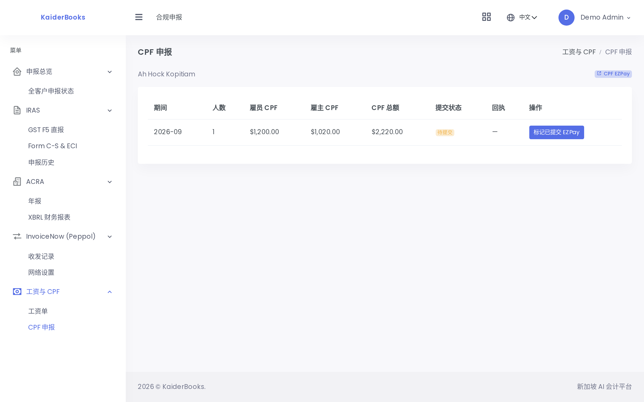
Task: Open 网络设置 menu item
Action: pyautogui.click(x=41, y=273)
